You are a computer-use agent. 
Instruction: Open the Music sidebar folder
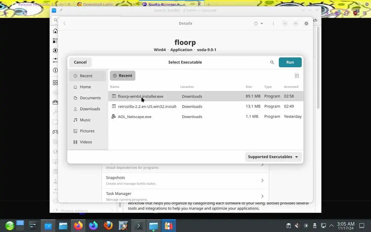click(x=88, y=120)
